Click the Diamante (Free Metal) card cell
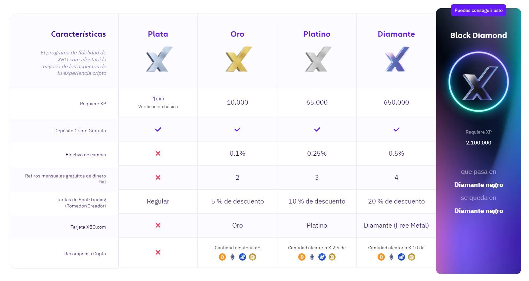The height and width of the screenshot is (281, 529). pyautogui.click(x=396, y=225)
